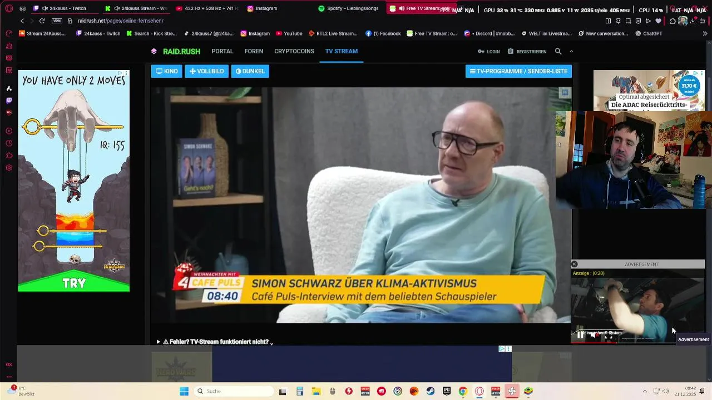The height and width of the screenshot is (400, 712).
Task: Show hidden tray icons chevron
Action: [x=645, y=391]
